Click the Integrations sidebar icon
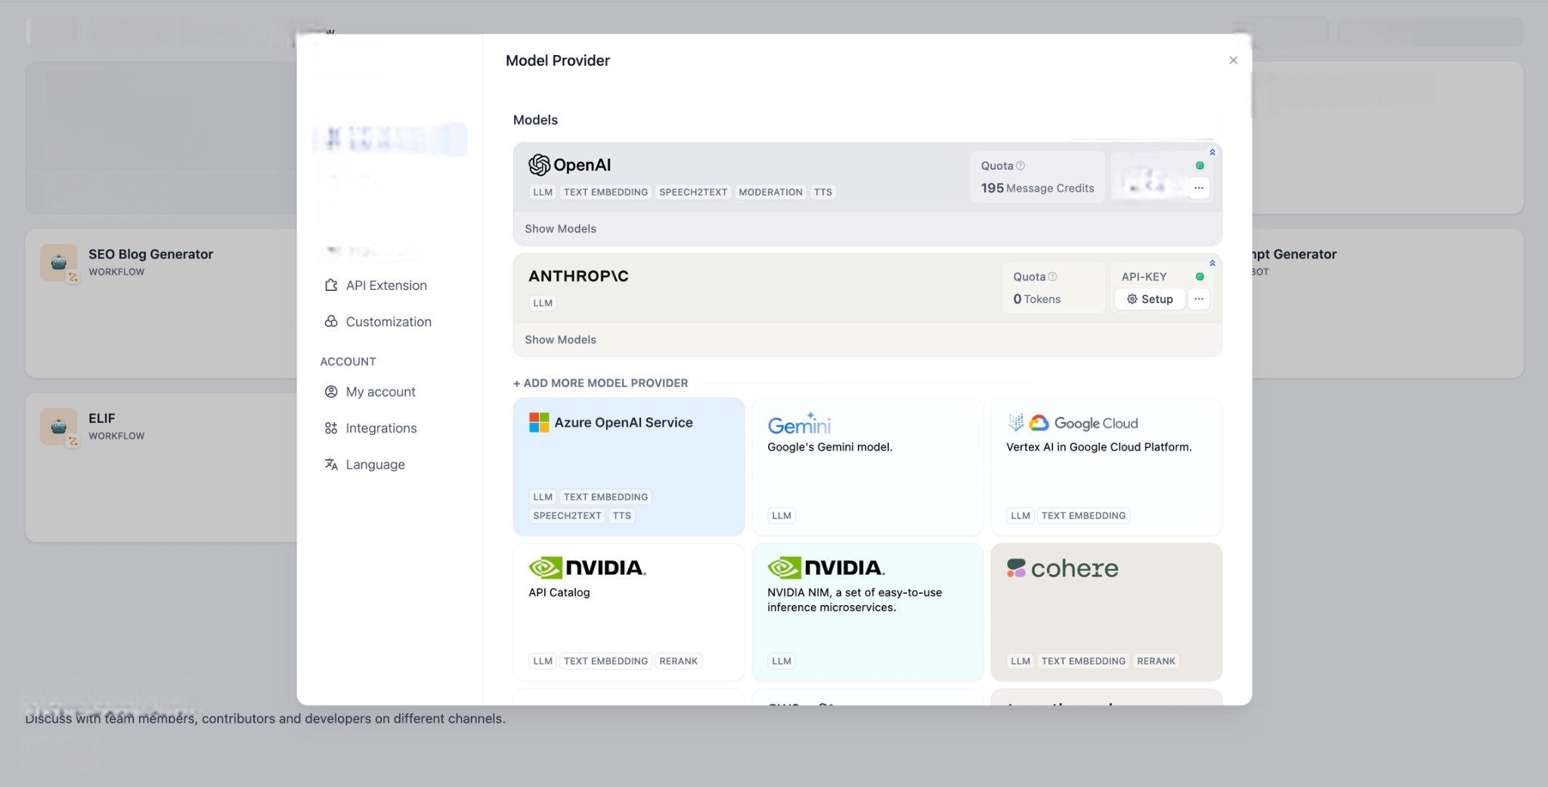The image size is (1548, 787). click(331, 428)
